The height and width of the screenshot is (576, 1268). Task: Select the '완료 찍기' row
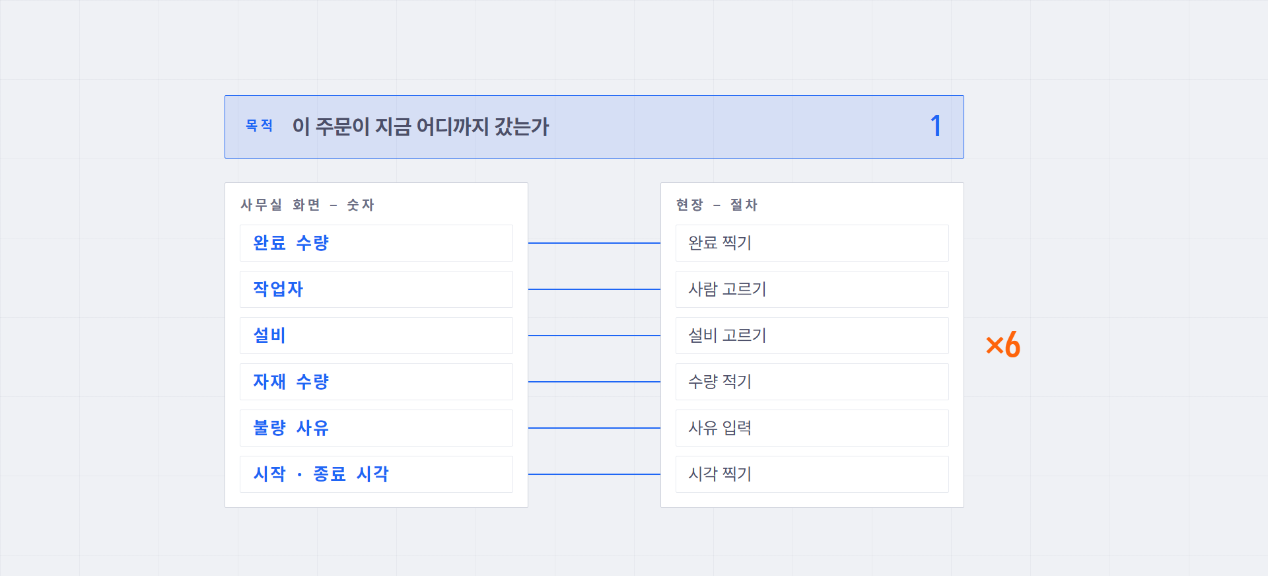pyautogui.click(x=812, y=243)
